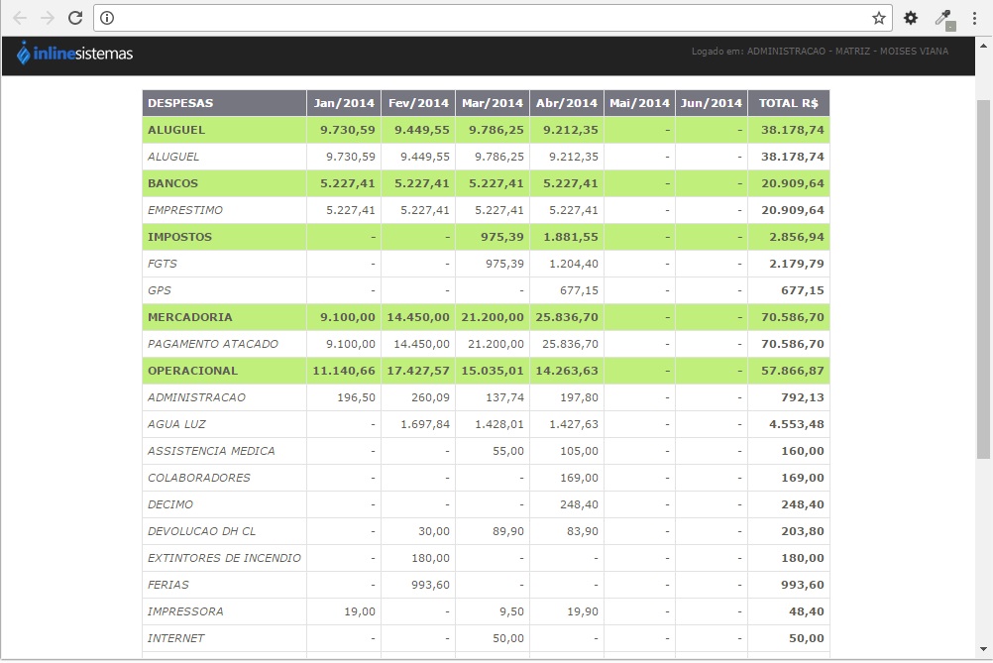The height and width of the screenshot is (663, 993).
Task: Click the ADMINISTRACAO row label
Action: point(196,397)
